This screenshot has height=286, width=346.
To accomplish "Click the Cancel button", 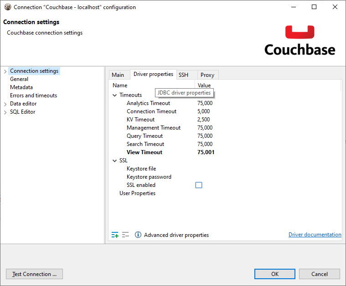I will coord(319,274).
